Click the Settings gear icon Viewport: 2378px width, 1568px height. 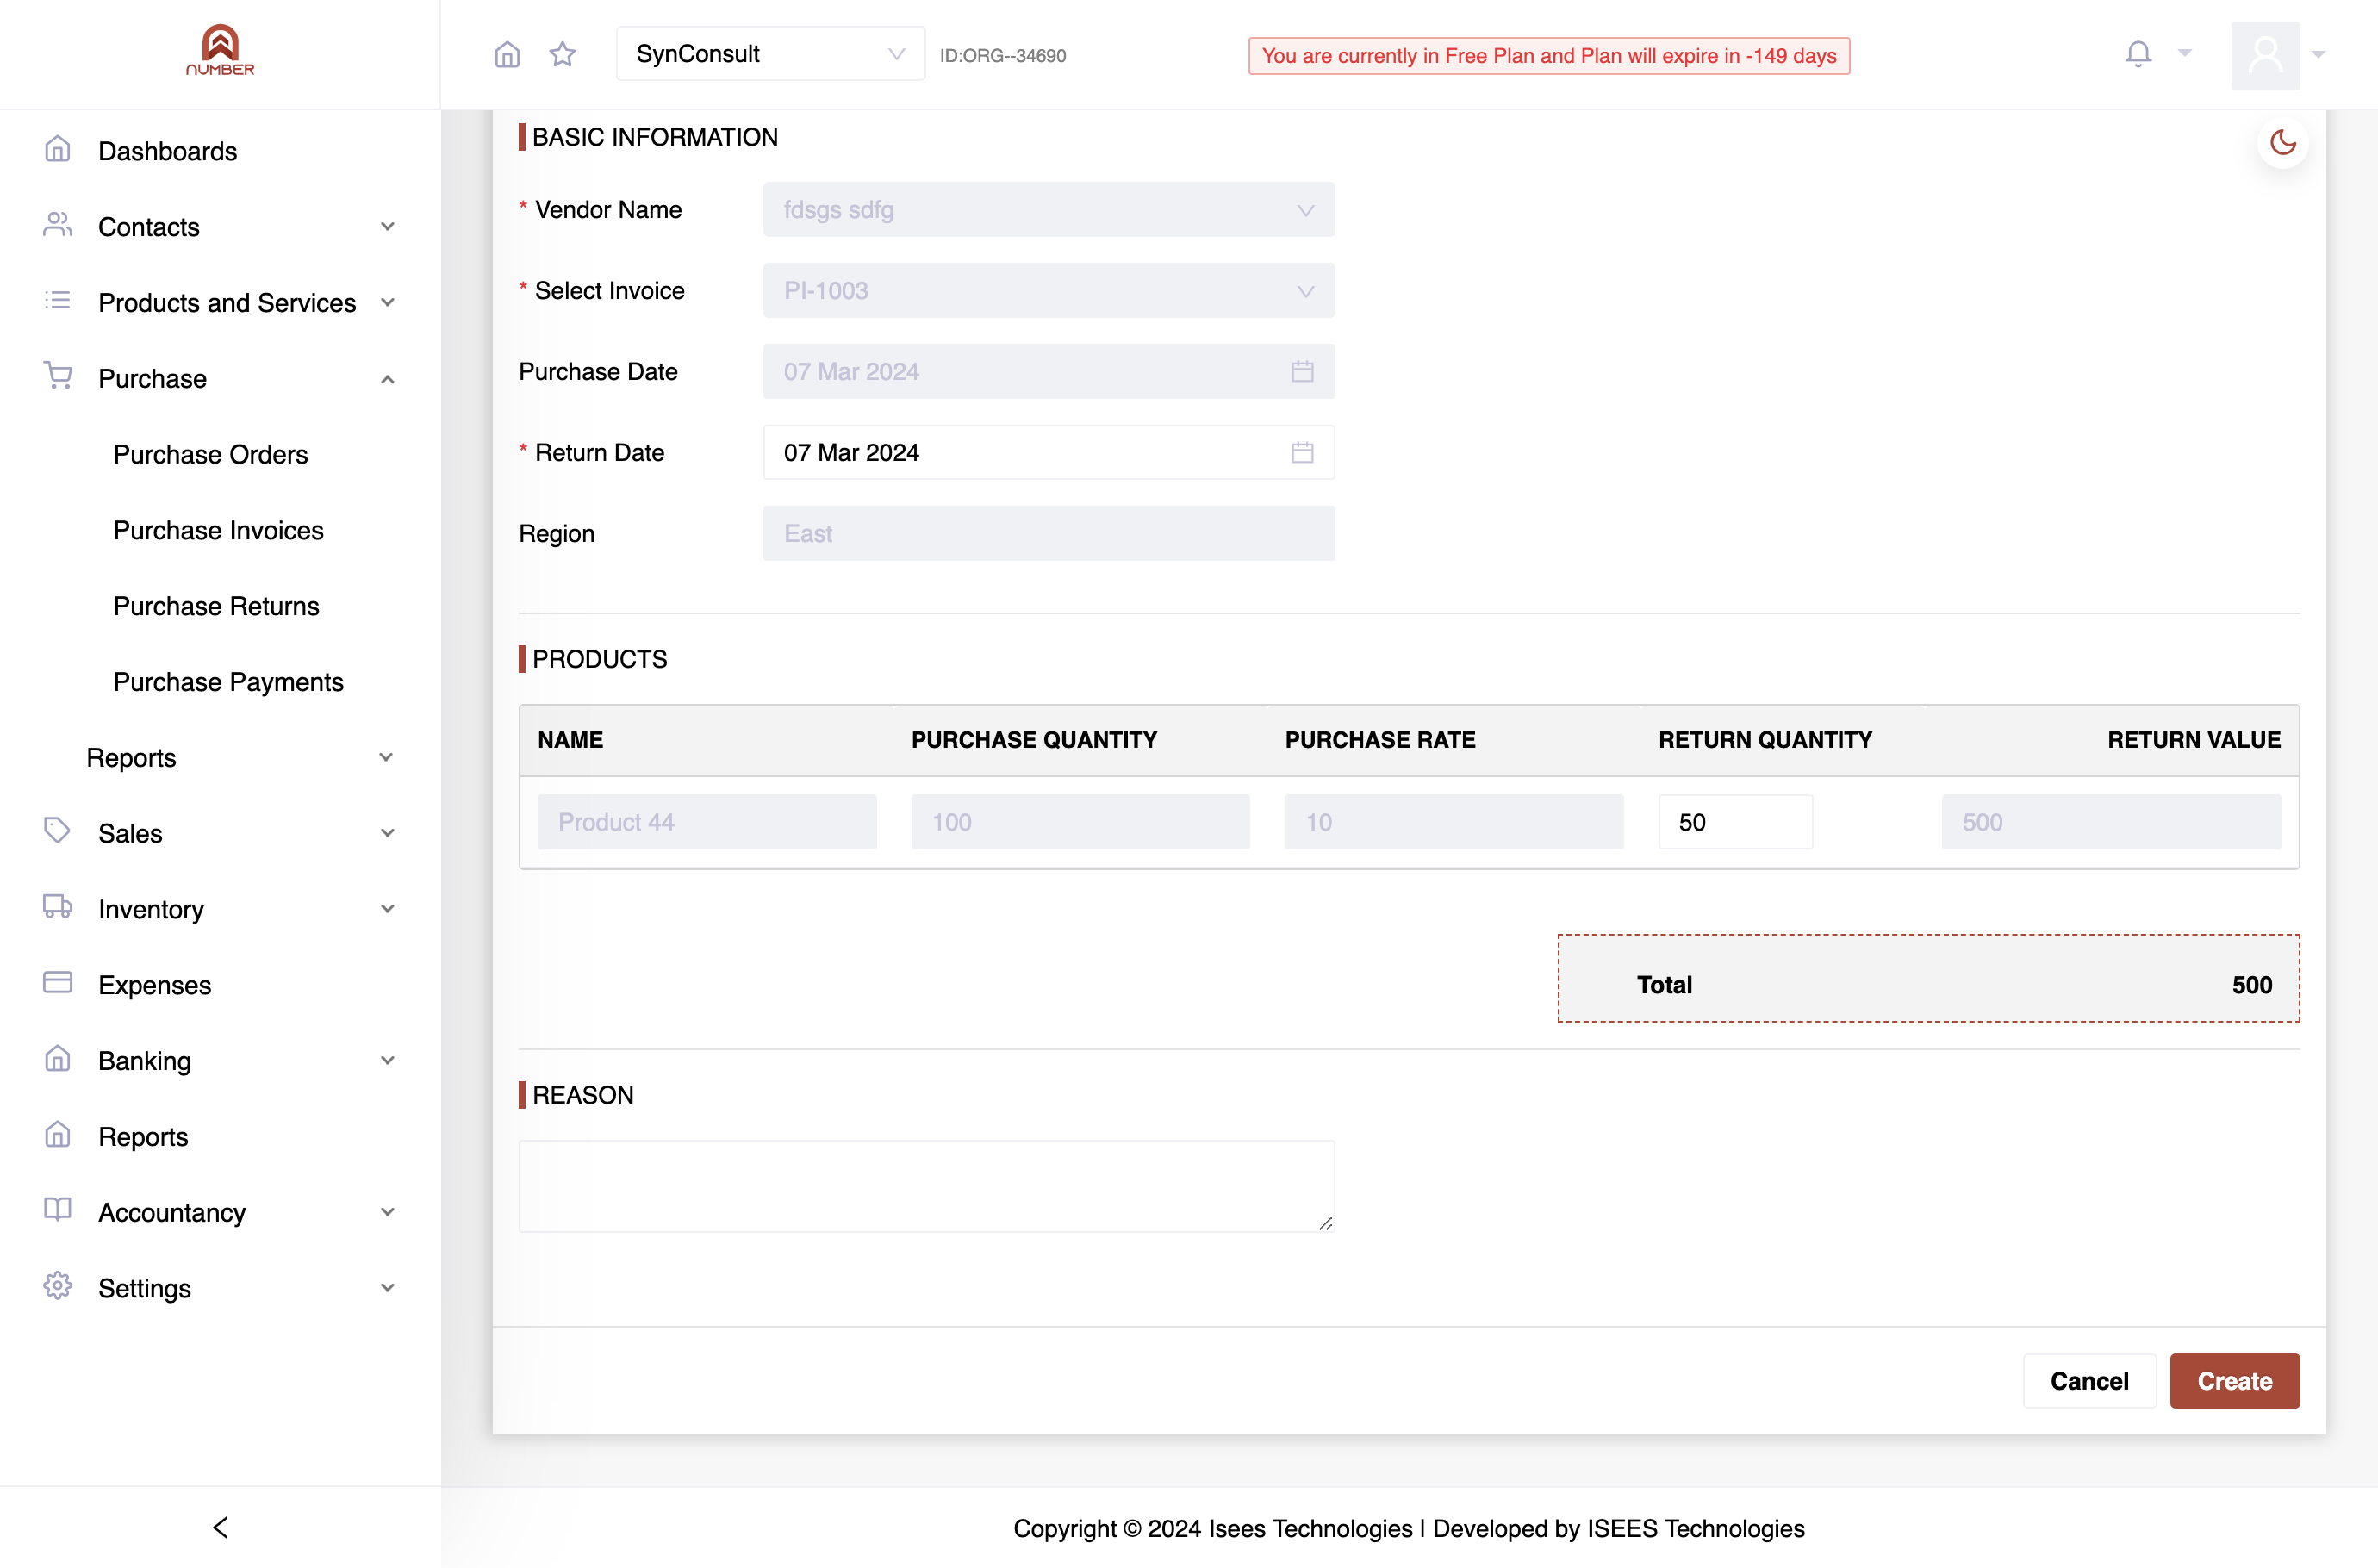(x=58, y=1286)
